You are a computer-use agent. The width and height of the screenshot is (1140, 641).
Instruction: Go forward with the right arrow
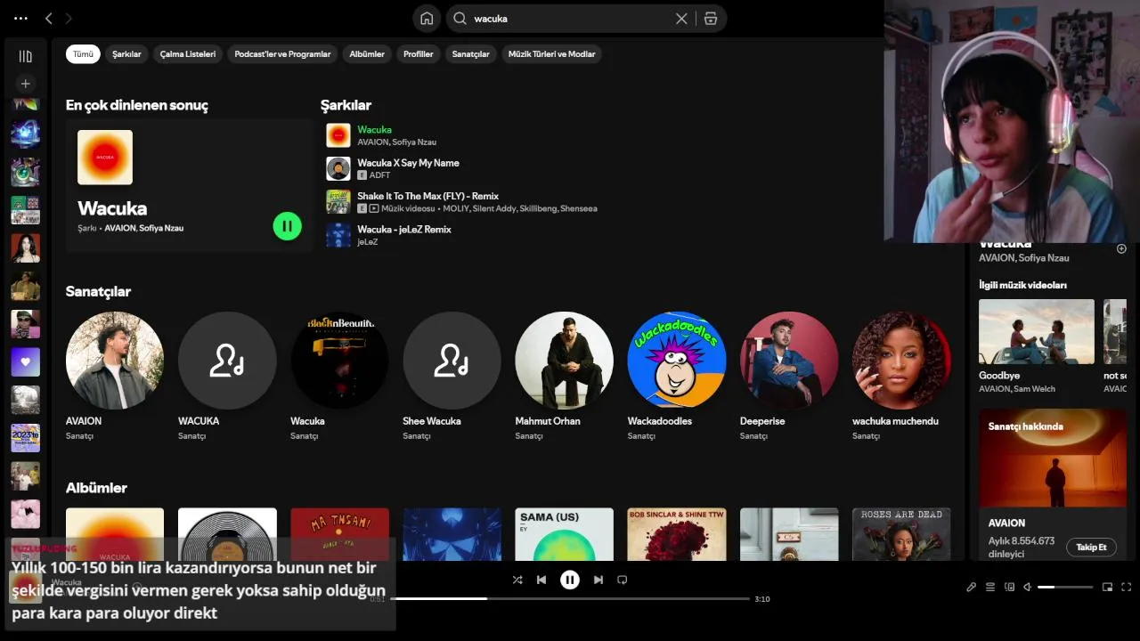pos(69,18)
